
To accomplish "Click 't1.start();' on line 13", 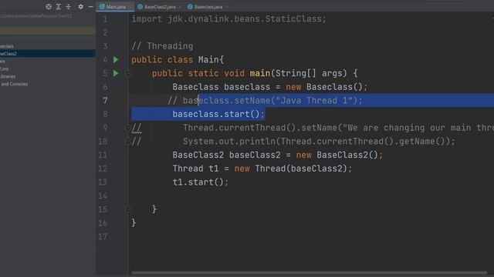I will coord(201,182).
